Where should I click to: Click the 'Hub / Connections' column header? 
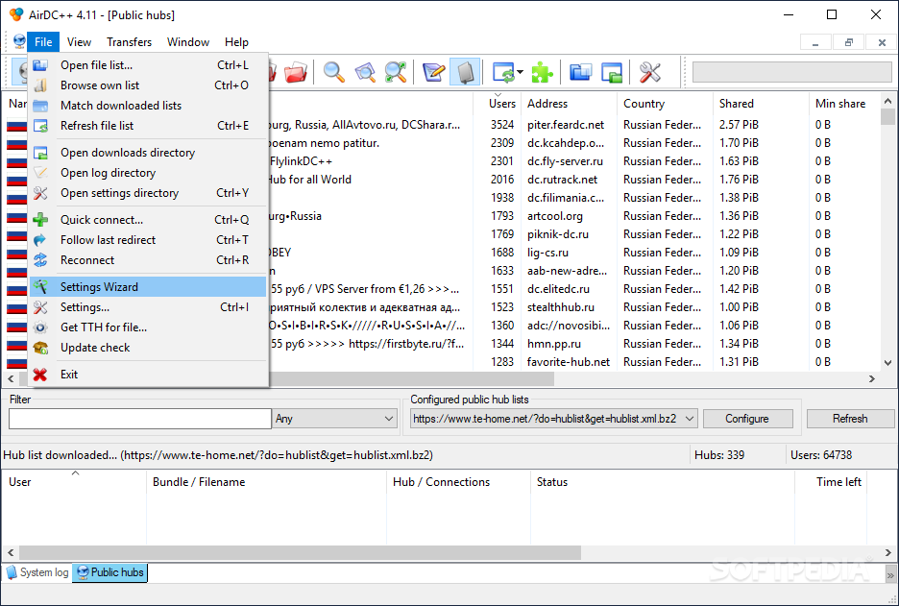459,482
